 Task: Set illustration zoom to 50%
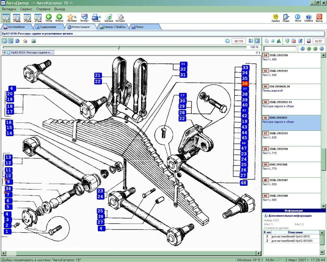(x=17, y=18)
